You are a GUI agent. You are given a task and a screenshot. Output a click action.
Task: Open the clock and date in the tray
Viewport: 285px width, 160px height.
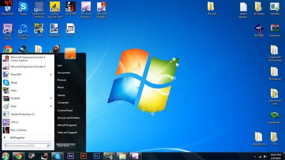point(276,156)
